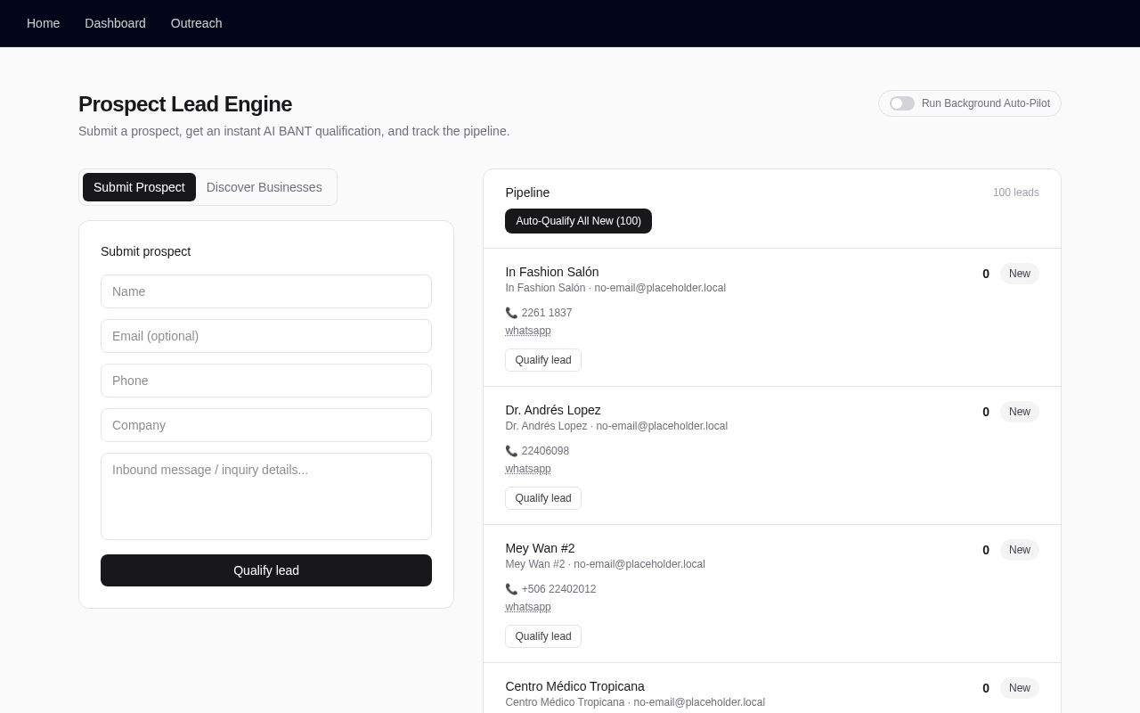Screen dimensions: 1140x713
Task: Click the Dr. Andrés Lopez lead title
Action: [553, 410]
